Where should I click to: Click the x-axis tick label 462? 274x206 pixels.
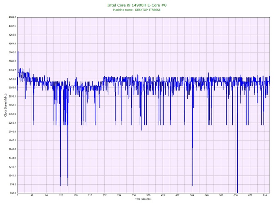(177, 195)
